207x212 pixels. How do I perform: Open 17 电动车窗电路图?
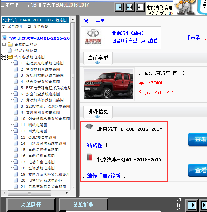38,162
